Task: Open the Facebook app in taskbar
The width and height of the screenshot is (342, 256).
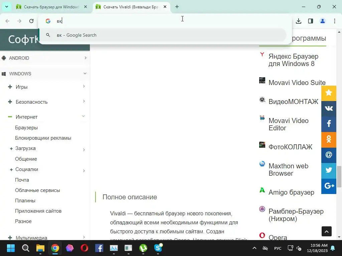Action: point(99,248)
